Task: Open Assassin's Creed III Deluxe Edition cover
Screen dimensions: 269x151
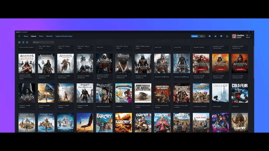Action: point(66,63)
